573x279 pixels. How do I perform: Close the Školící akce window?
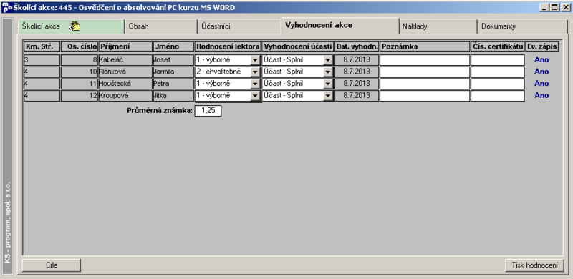(x=565, y=7)
